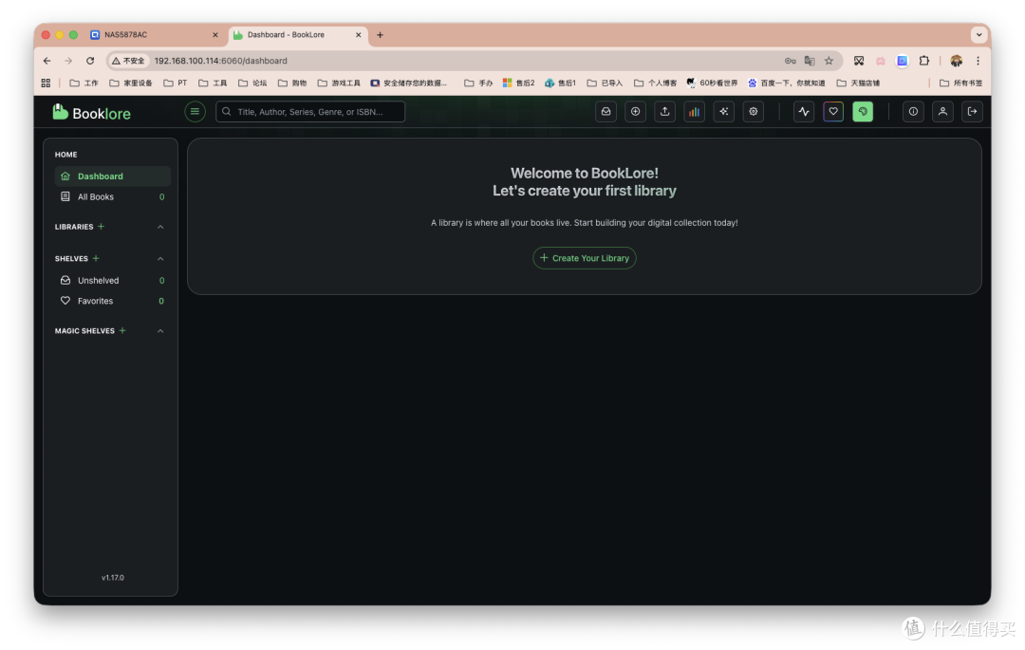Image resolution: width=1025 pixels, height=650 pixels.
Task: Open the user profile icon
Action: pyautogui.click(x=942, y=112)
